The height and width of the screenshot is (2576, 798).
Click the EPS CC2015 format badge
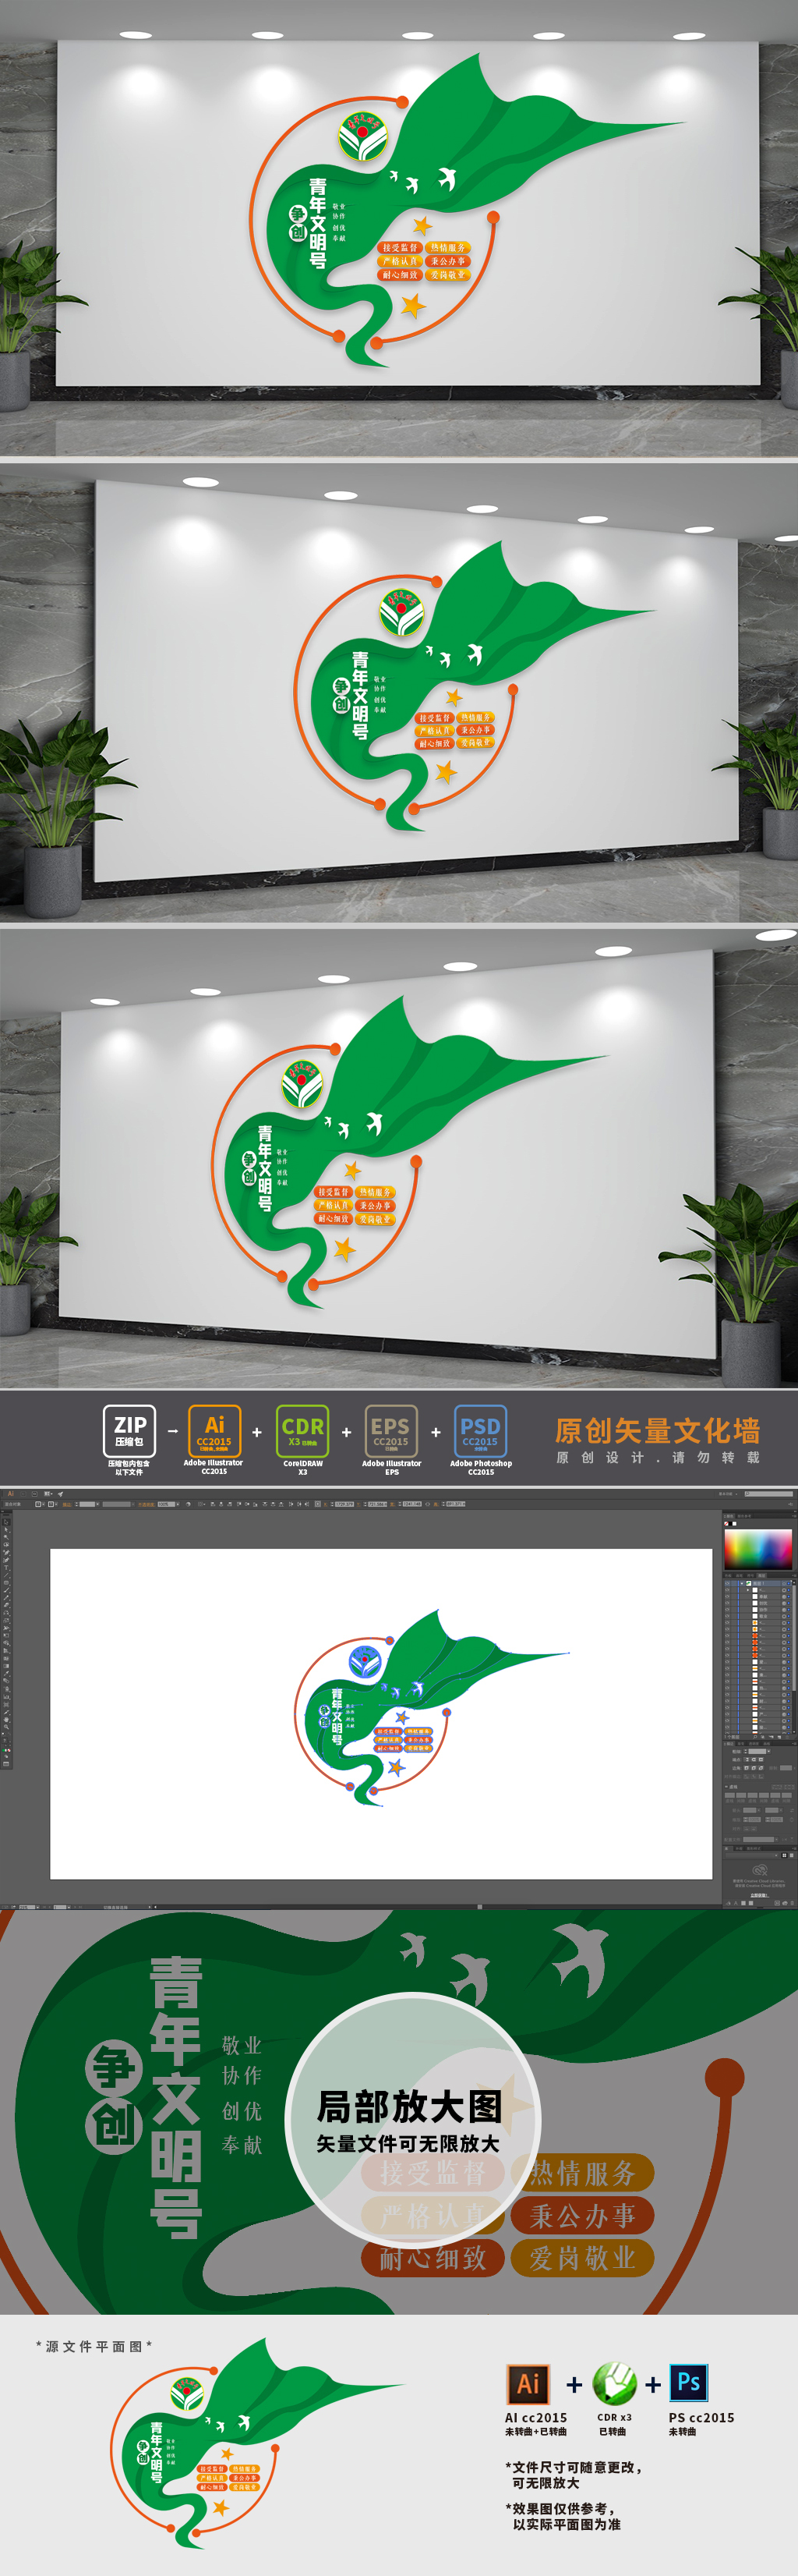[x=390, y=1431]
